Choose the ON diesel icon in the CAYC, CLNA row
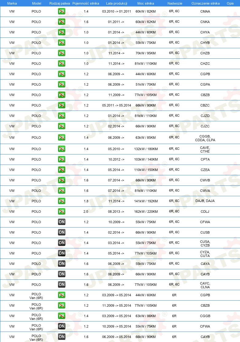240x342 pixels. [x=62, y=284]
